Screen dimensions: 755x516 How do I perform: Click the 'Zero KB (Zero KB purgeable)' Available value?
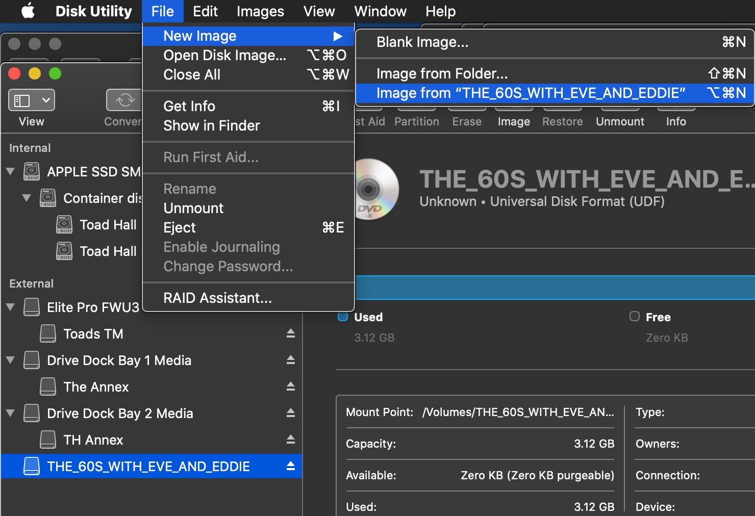[x=538, y=475]
